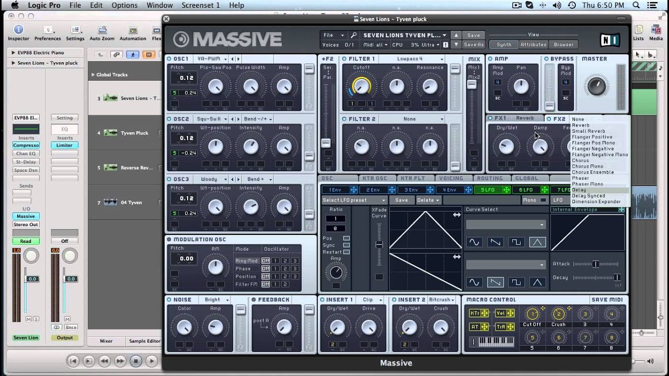
Task: Choose Chorus Ensemble from FX2 effect list
Action: point(593,172)
